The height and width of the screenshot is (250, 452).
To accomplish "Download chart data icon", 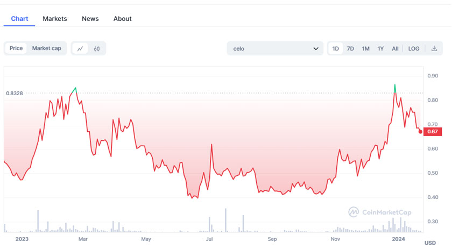I will [x=434, y=48].
